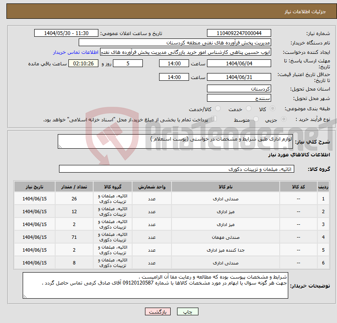Viewport: 337px width, 323px height.
Task: Click the price validity time field 14:00
Action: 174,77
